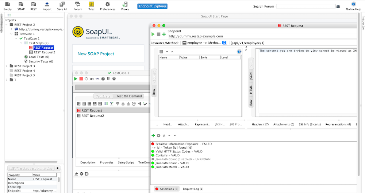365x193 pixels.
Task: Click the endpoint URL field
Action: pyautogui.click(x=262, y=36)
